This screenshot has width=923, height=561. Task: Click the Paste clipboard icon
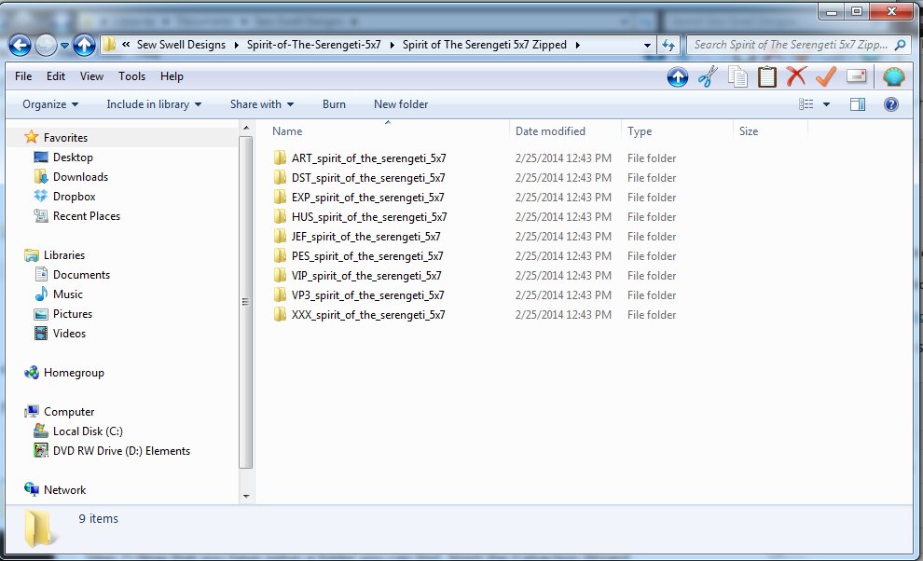pos(766,77)
